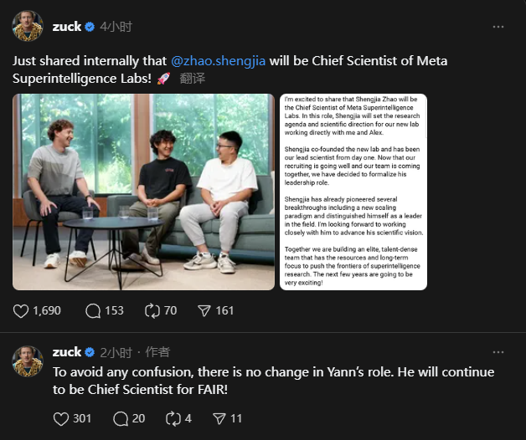526x440 pixels.
Task: Click the 2小时 timestamp on the reply
Action: pos(116,352)
